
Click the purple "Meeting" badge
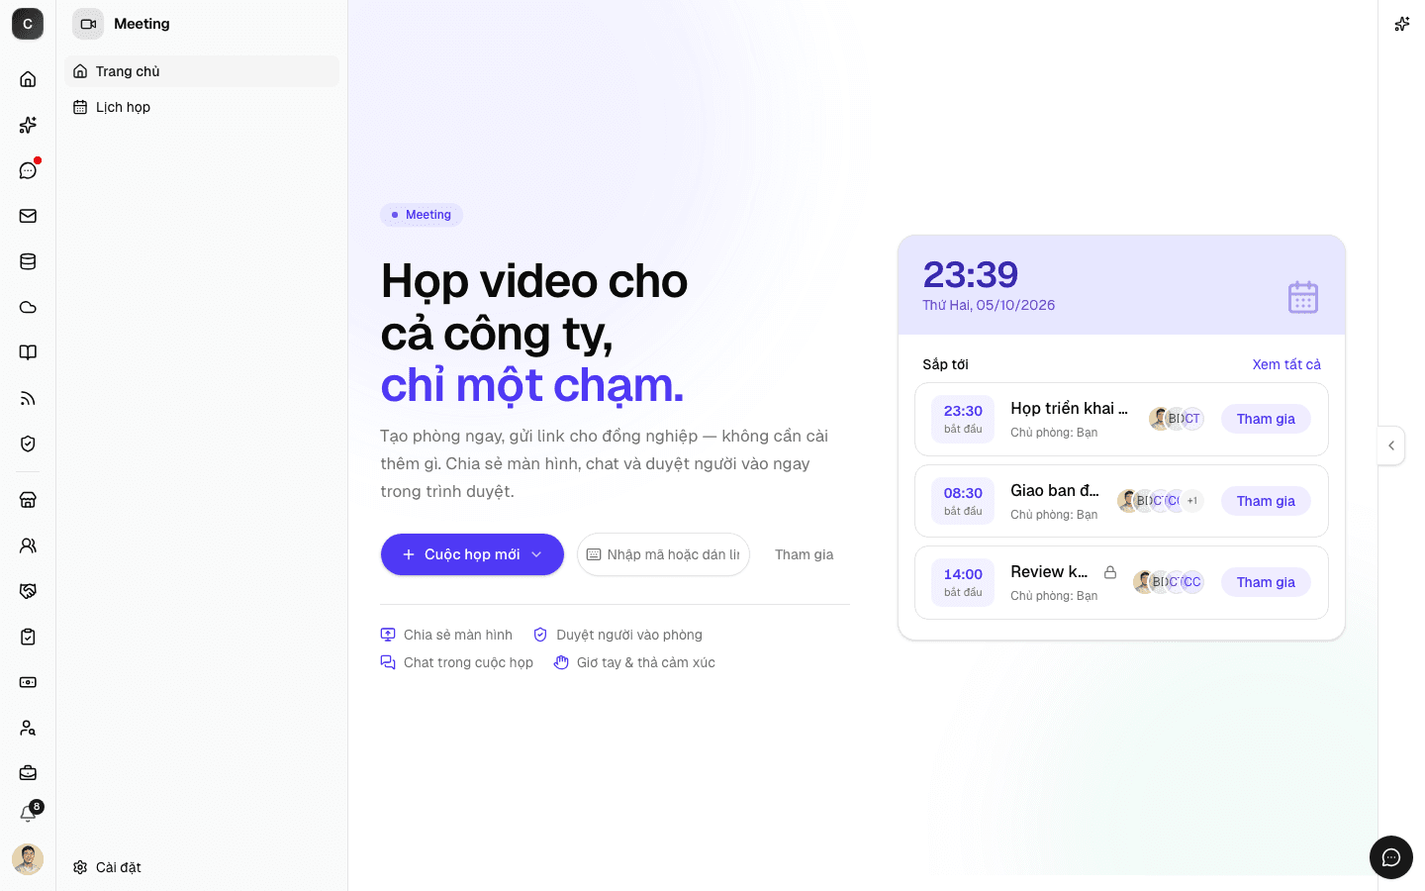[x=422, y=215]
